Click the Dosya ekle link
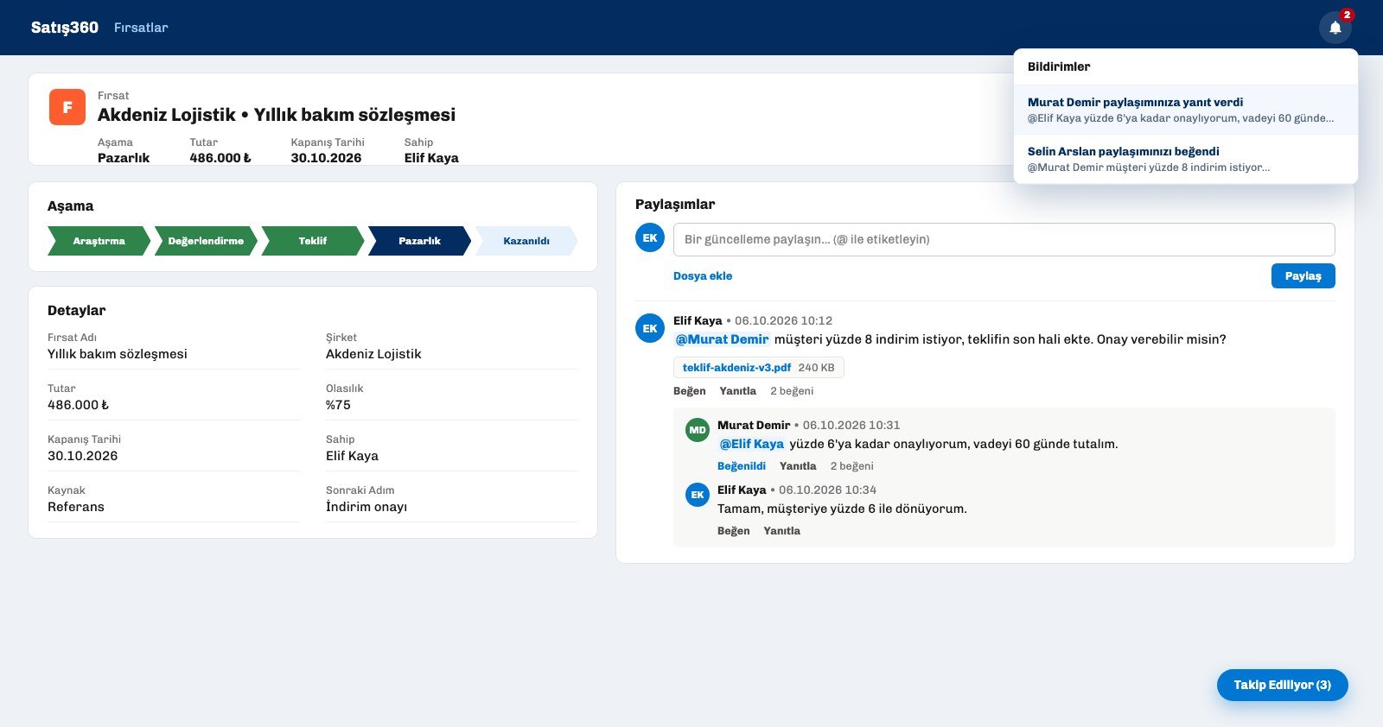Screen dimensions: 1383x727 703,276
